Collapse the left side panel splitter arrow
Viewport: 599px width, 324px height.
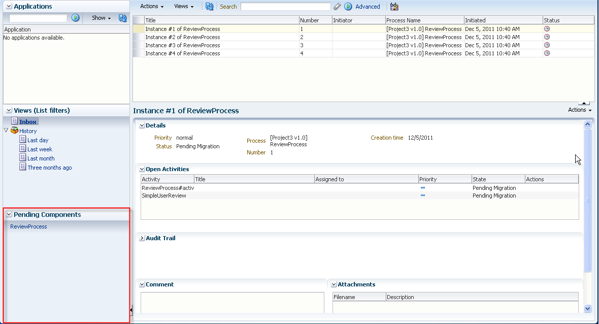click(x=131, y=310)
